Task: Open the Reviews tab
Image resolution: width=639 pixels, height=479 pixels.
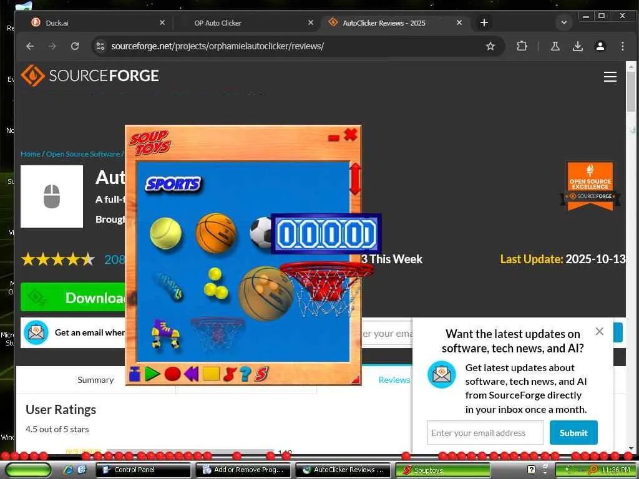Action: pos(394,380)
